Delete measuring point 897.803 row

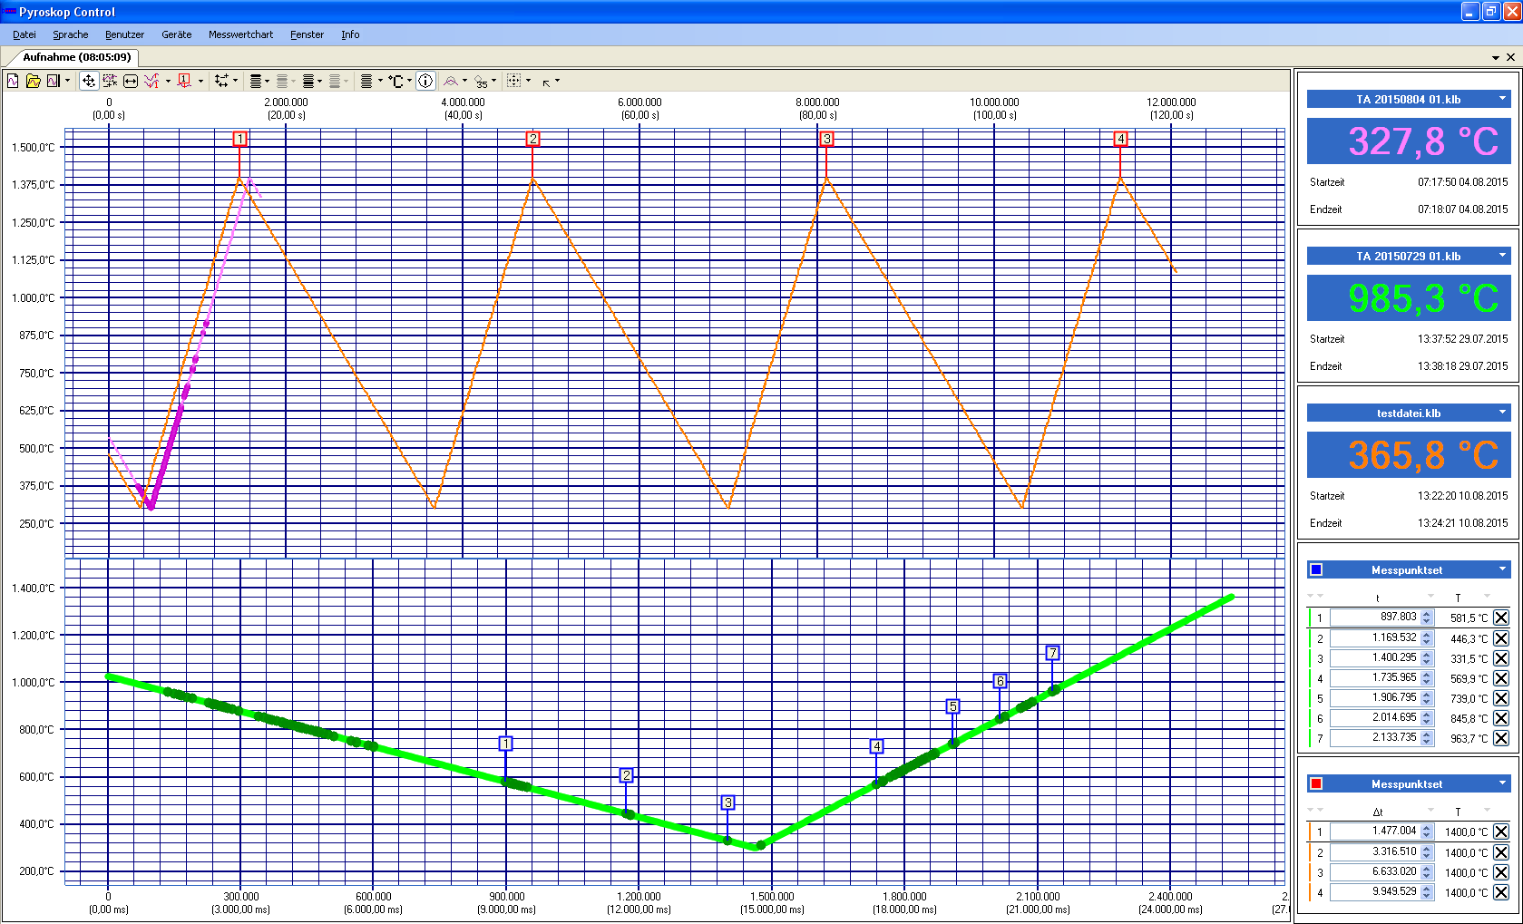click(1501, 618)
